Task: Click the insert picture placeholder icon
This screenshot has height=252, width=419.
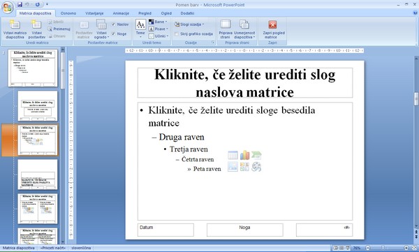Action: [233, 167]
